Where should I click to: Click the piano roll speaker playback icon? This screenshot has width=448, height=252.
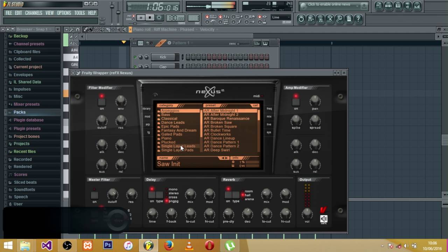[124, 30]
